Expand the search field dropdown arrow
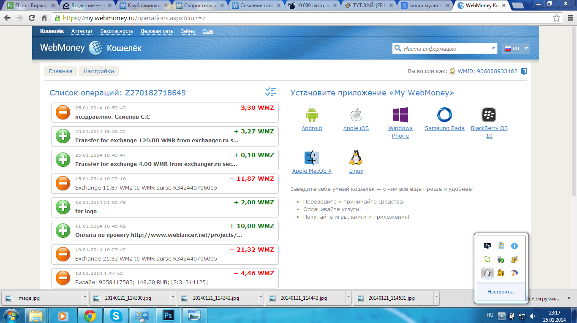577x323 pixels. pyautogui.click(x=493, y=49)
